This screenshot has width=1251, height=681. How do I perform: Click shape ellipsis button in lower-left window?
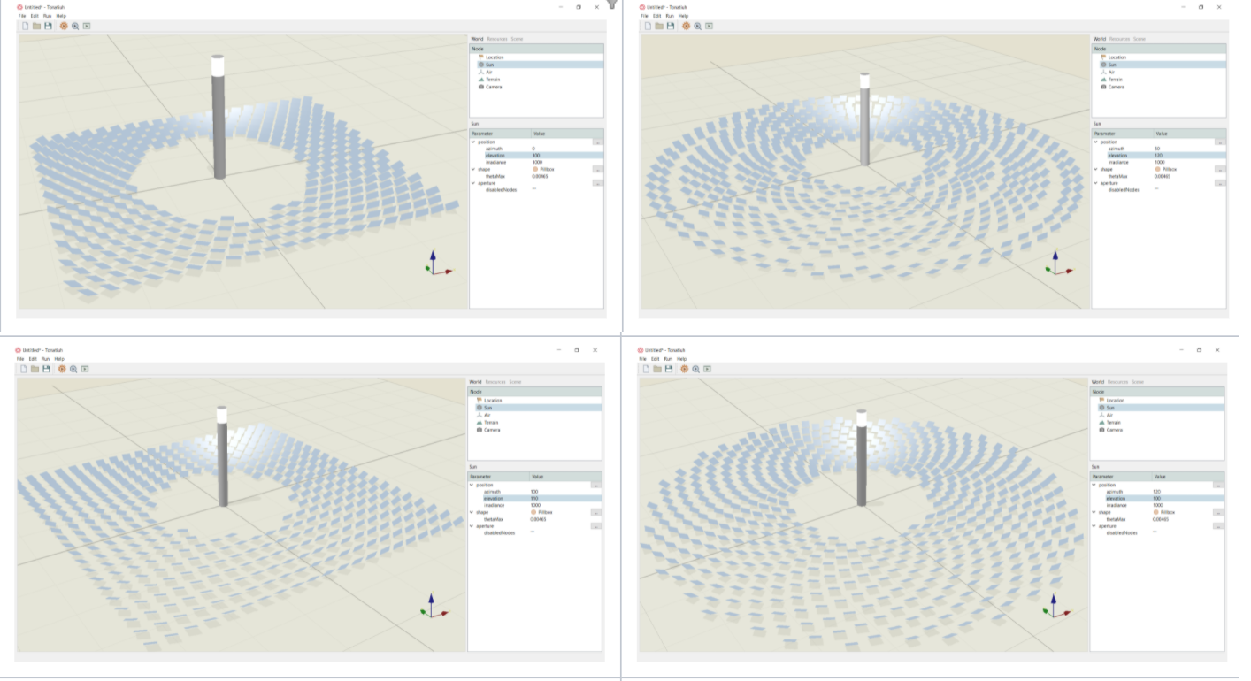click(596, 512)
